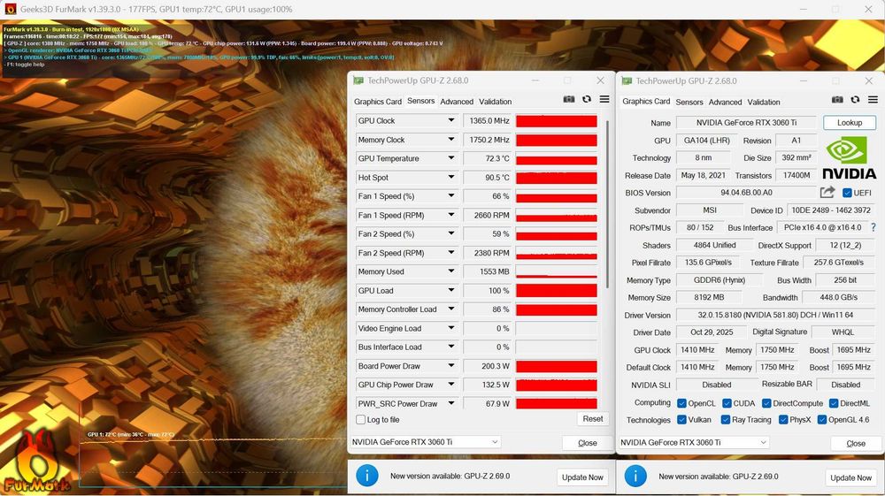
Task: Toggle the PhysX checkbox
Action: pyautogui.click(x=783, y=420)
